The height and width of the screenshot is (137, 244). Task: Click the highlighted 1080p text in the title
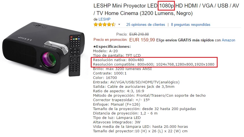click(x=166, y=6)
